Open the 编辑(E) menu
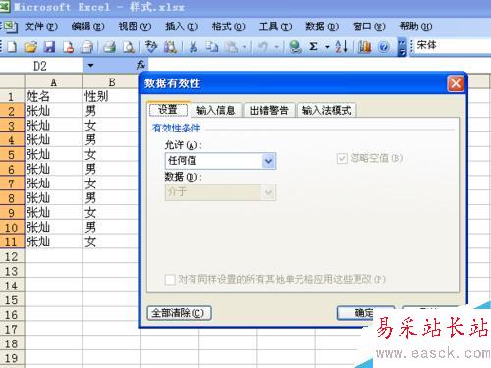The width and height of the screenshot is (491, 368). click(x=87, y=26)
